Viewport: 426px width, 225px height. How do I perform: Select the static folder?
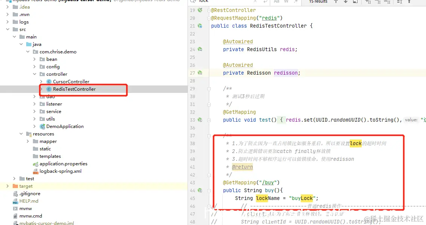(x=45, y=149)
